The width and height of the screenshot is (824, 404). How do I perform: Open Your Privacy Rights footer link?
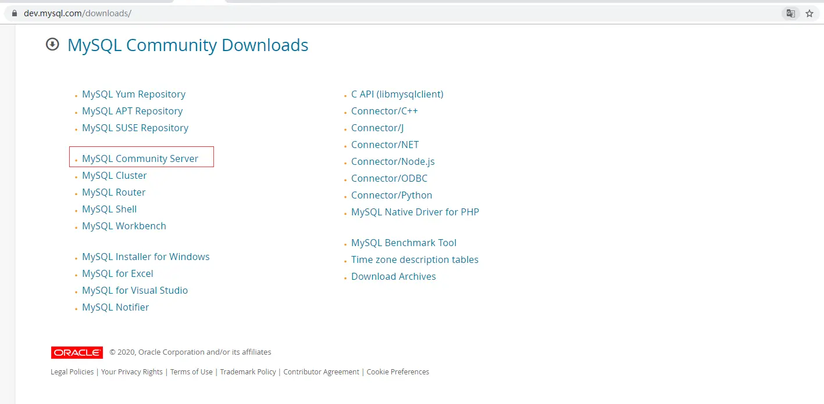pyautogui.click(x=132, y=371)
